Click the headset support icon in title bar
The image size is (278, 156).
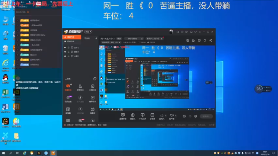point(178,32)
